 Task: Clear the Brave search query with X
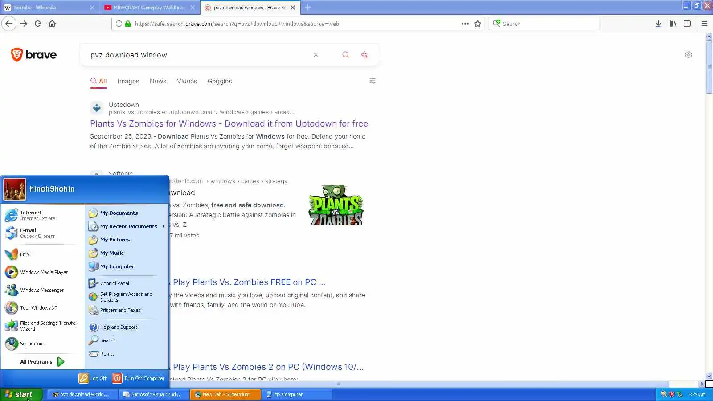(316, 55)
